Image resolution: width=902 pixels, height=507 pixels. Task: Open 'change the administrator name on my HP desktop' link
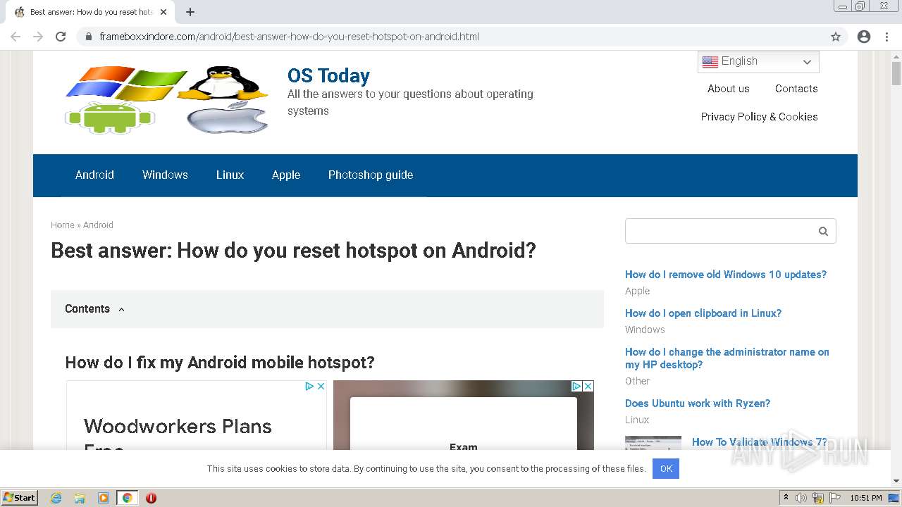(727, 358)
